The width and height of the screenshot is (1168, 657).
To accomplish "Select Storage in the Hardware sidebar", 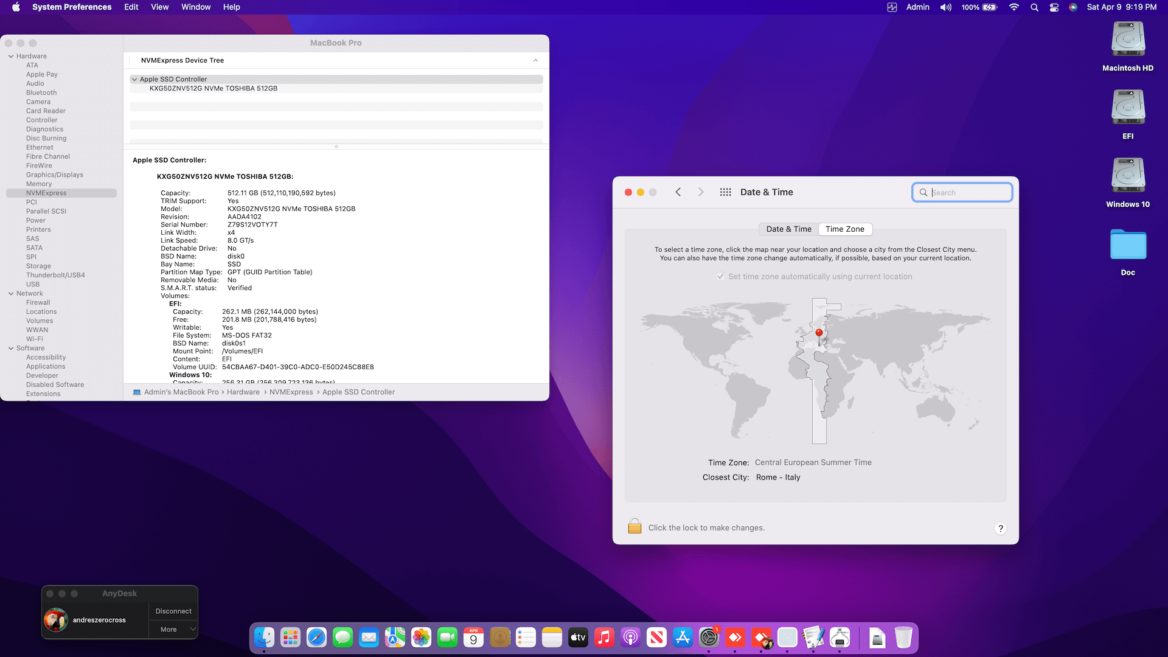I will click(x=38, y=266).
